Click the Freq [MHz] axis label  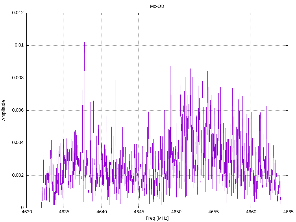pyautogui.click(x=157, y=218)
